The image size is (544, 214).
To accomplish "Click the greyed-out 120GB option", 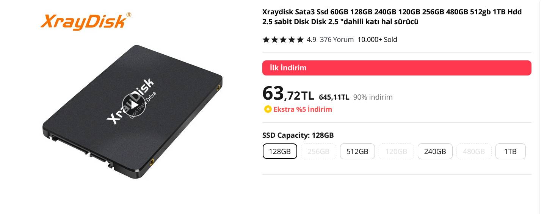I will click(396, 151).
